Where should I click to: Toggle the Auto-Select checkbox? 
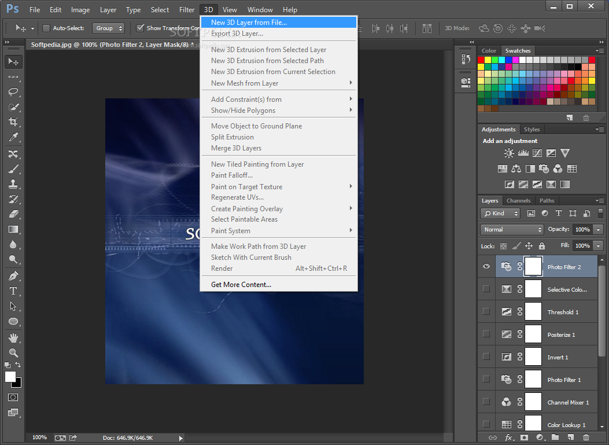click(x=46, y=28)
